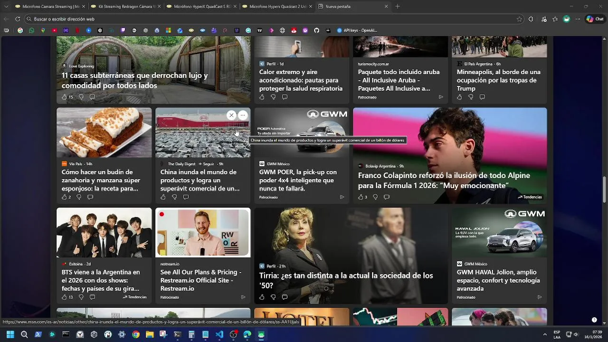Screen dimensions: 608x342
Task: Open Google Chrome from taskbar
Action: coord(136,334)
